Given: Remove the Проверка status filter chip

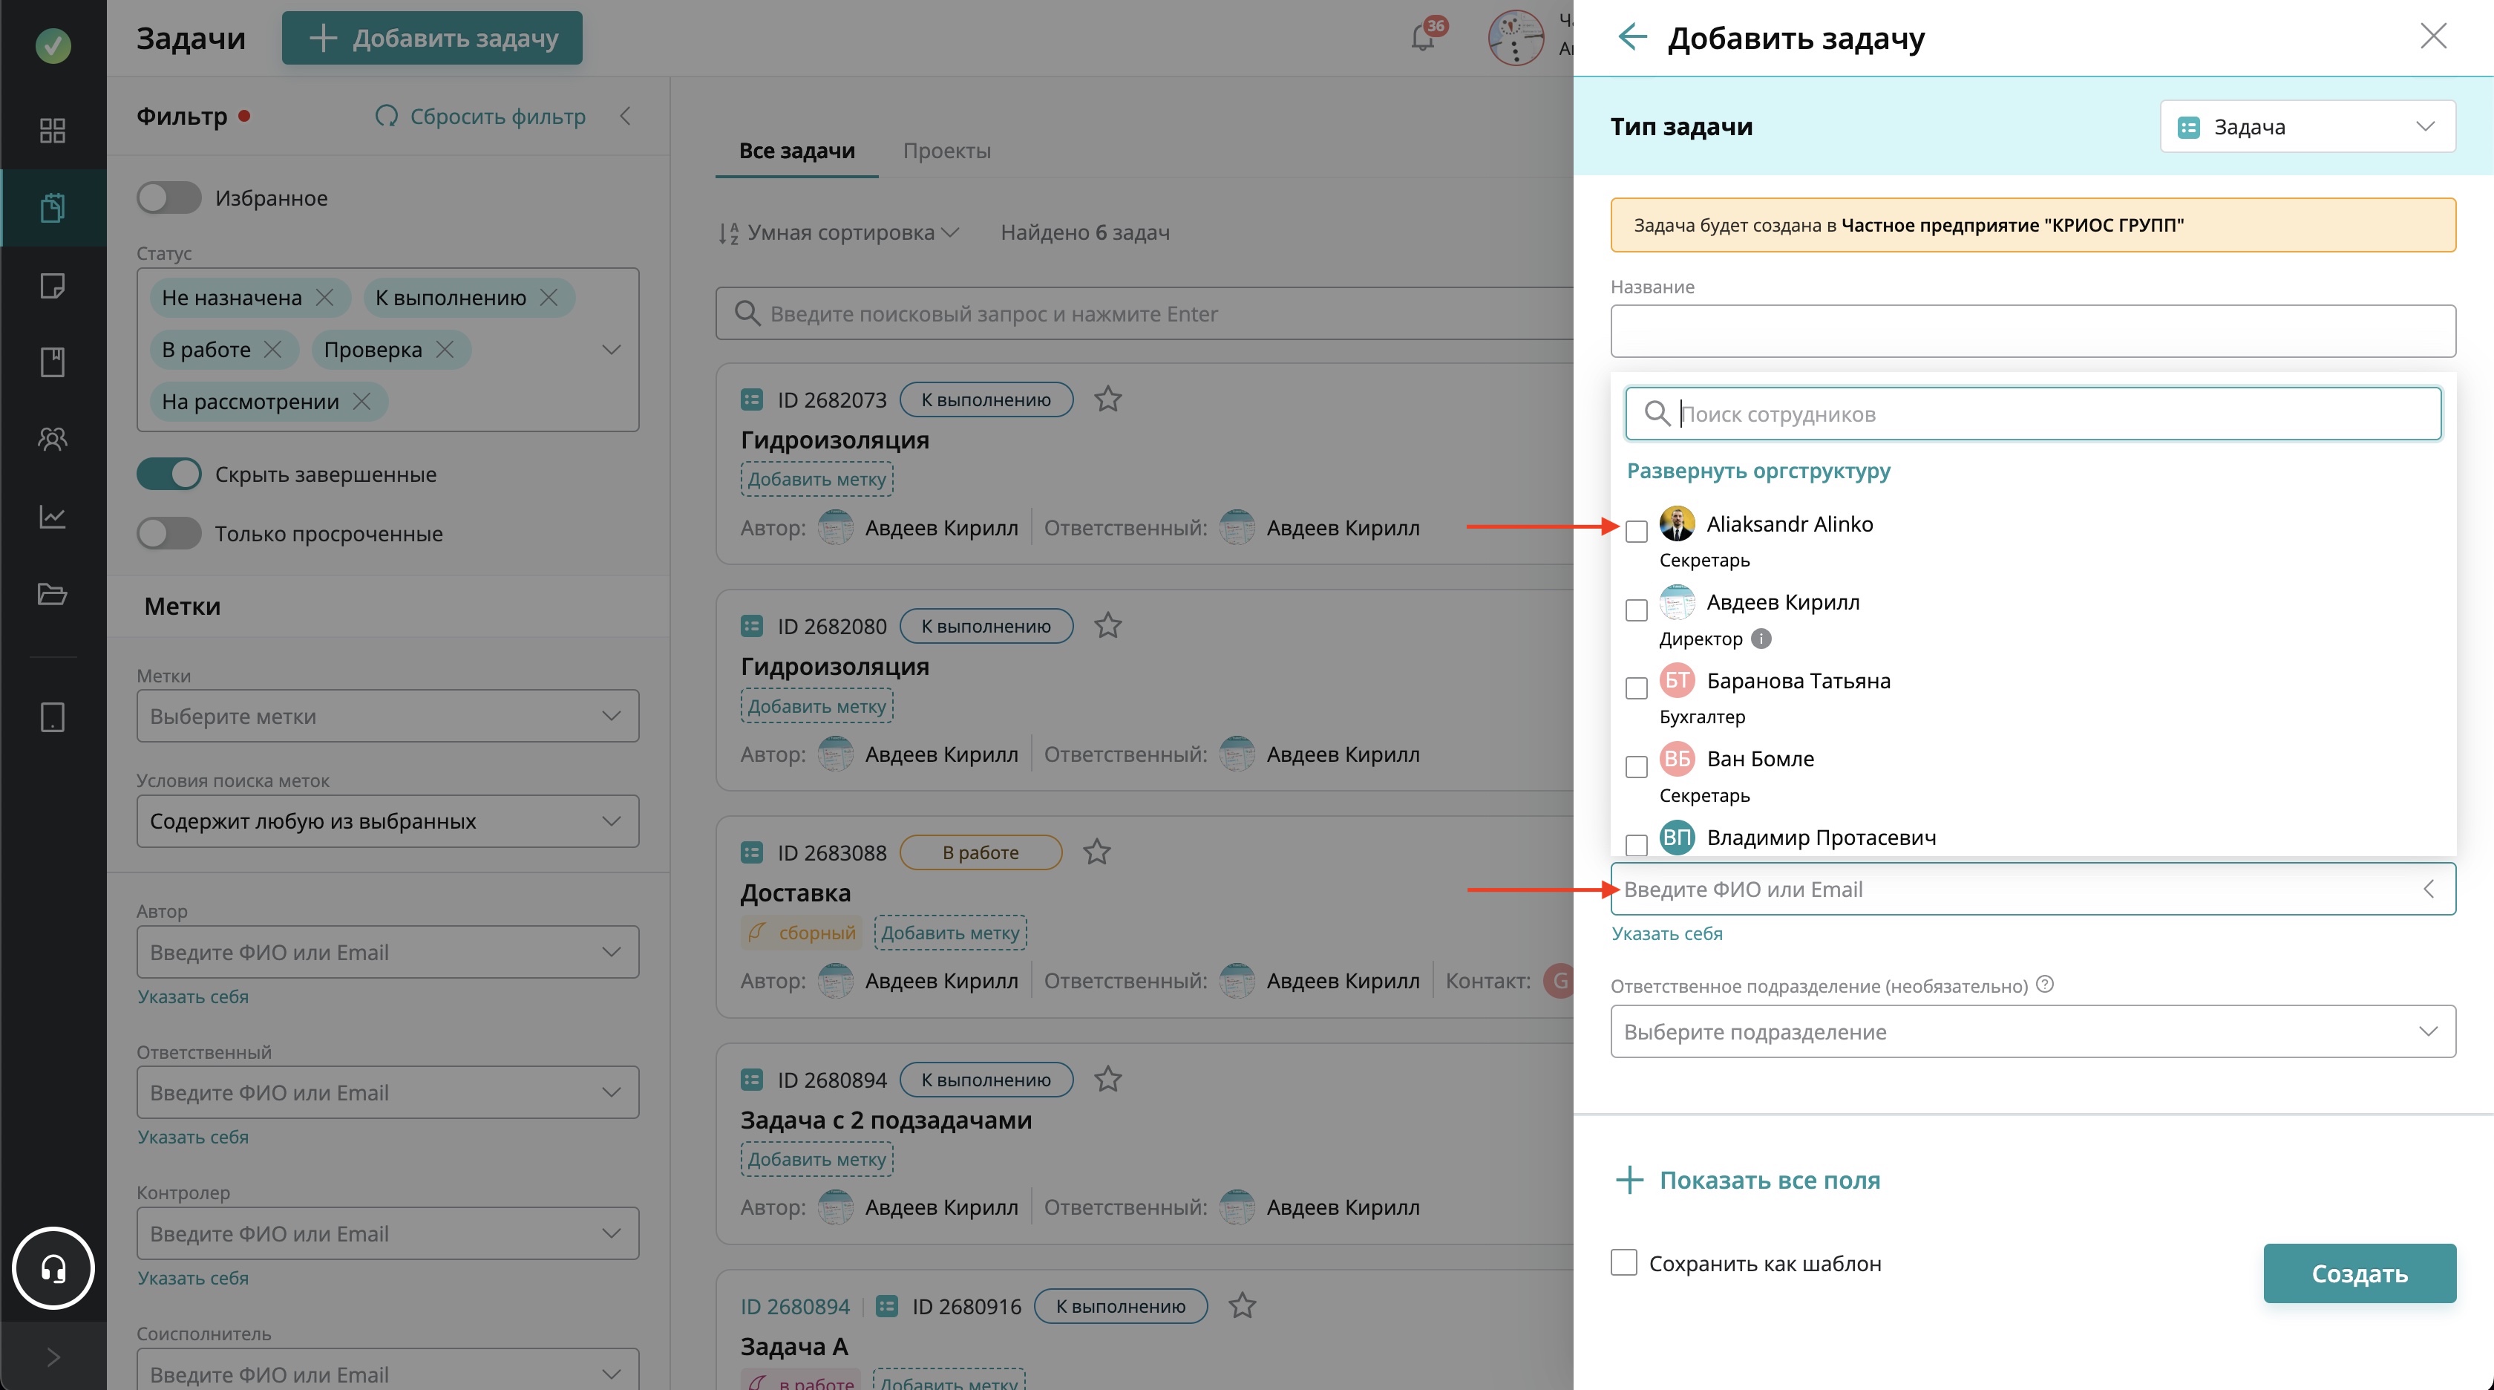Looking at the screenshot, I should [445, 350].
